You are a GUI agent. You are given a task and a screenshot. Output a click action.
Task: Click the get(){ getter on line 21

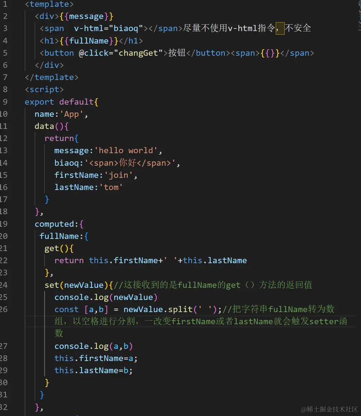59,248
